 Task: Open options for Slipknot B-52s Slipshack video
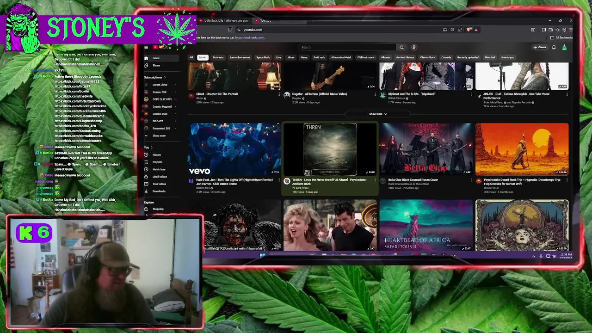point(471,94)
